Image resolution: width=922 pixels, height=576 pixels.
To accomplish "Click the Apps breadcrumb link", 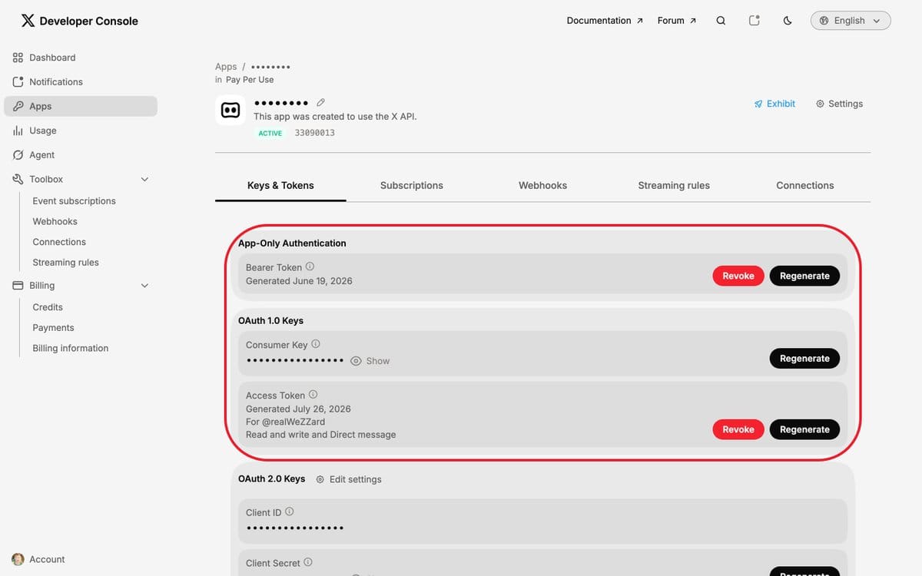I will click(226, 67).
